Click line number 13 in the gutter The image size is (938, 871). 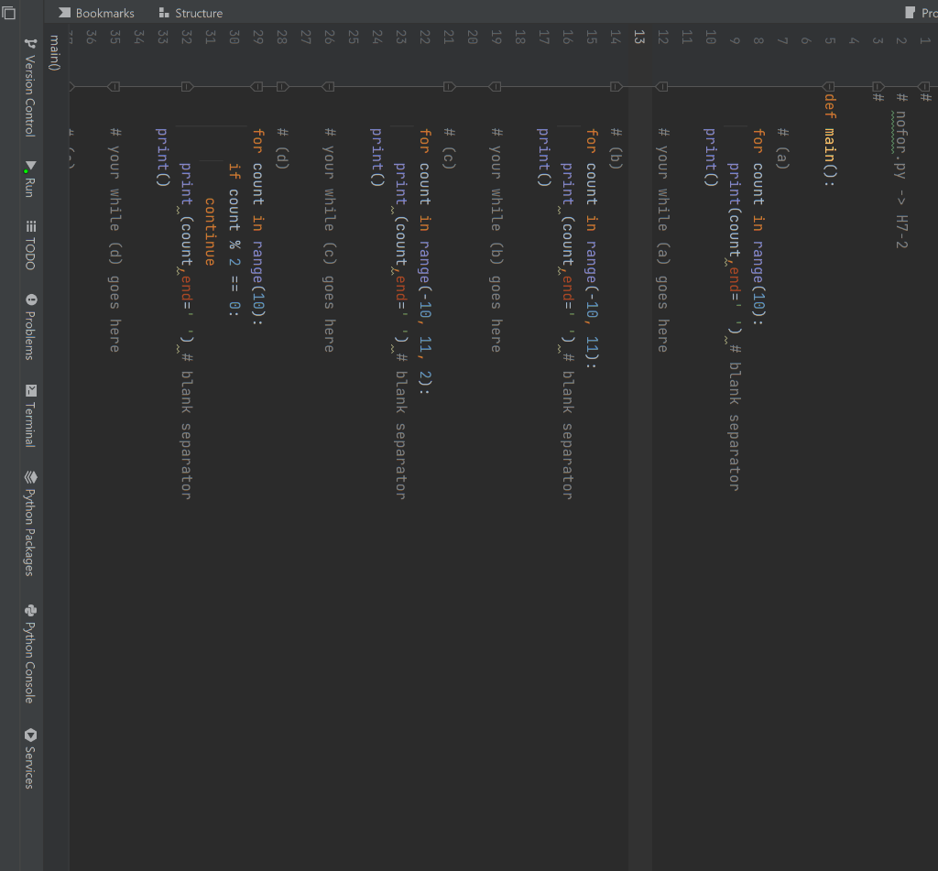[x=638, y=37]
